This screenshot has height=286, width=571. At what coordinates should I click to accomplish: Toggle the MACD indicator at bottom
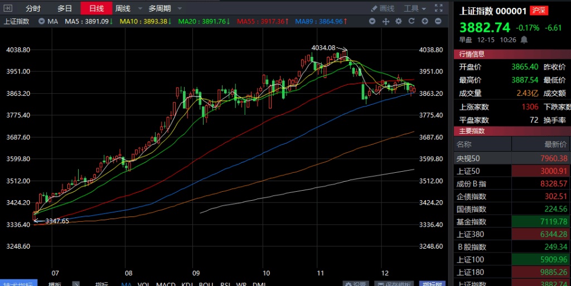(166, 285)
